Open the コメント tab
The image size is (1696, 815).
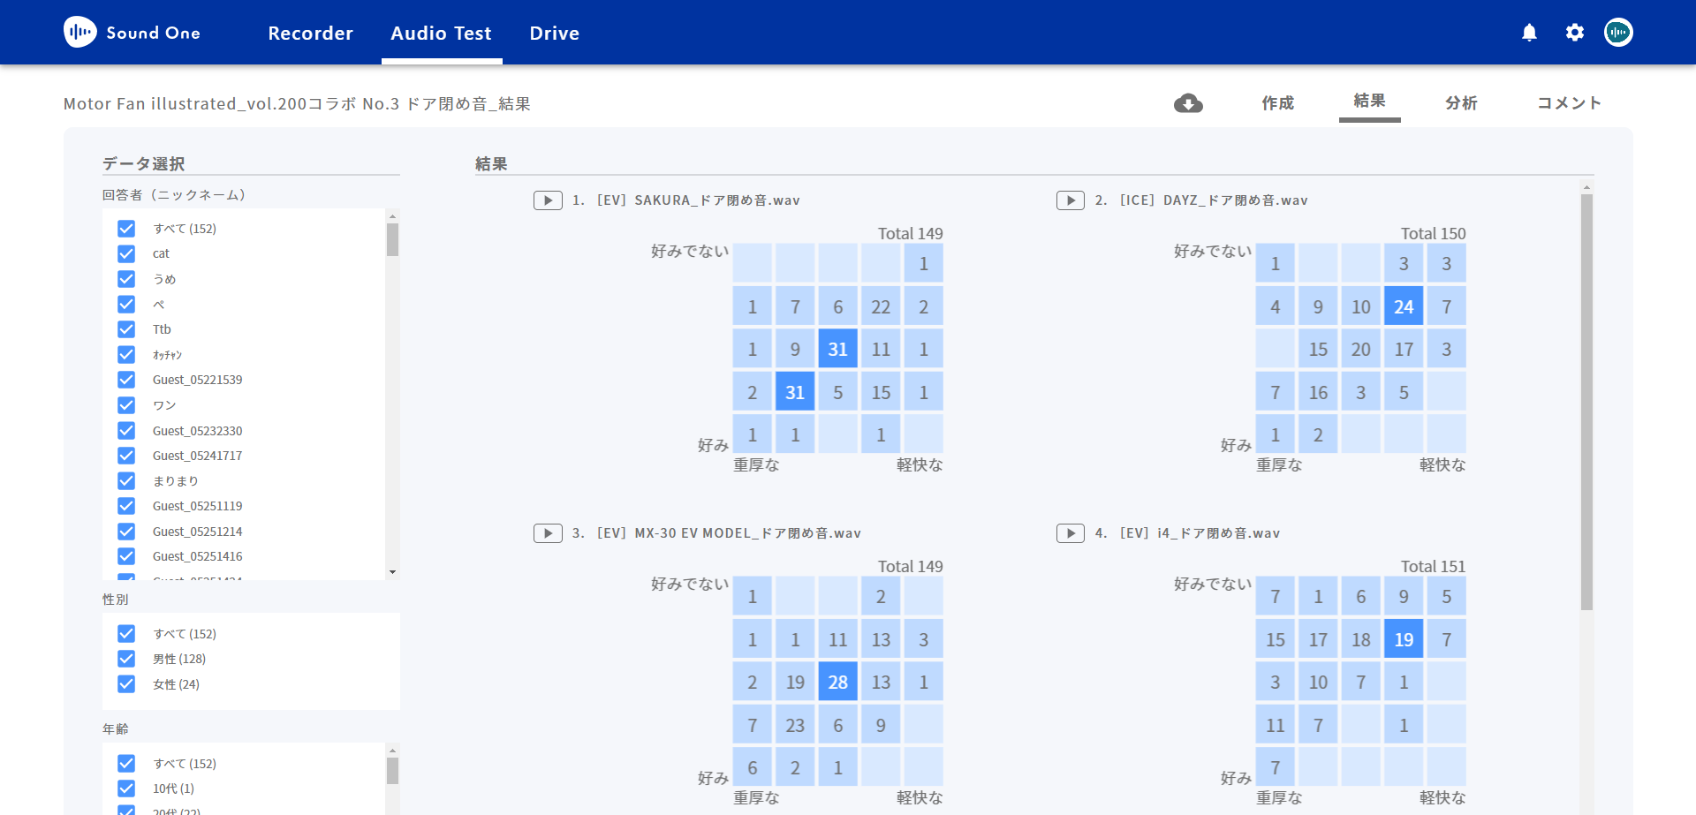[x=1570, y=103]
